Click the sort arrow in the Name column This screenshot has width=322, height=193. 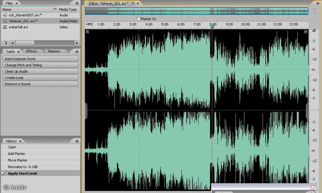[x=55, y=9]
